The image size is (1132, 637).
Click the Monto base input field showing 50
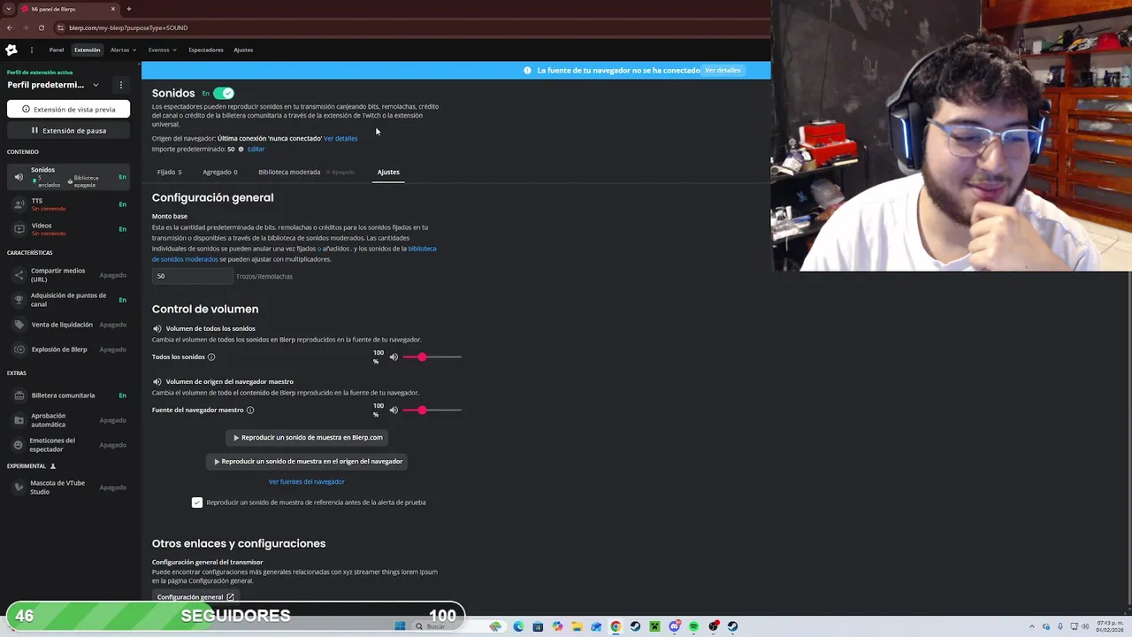coord(193,276)
